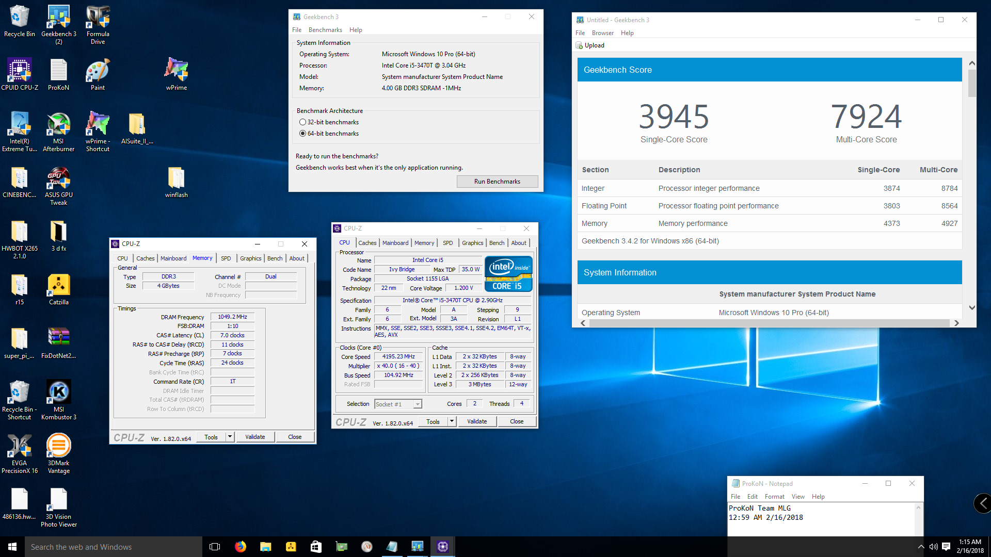
Task: Open the Geekbench 3 (2) desktop shortcut
Action: click(x=59, y=24)
